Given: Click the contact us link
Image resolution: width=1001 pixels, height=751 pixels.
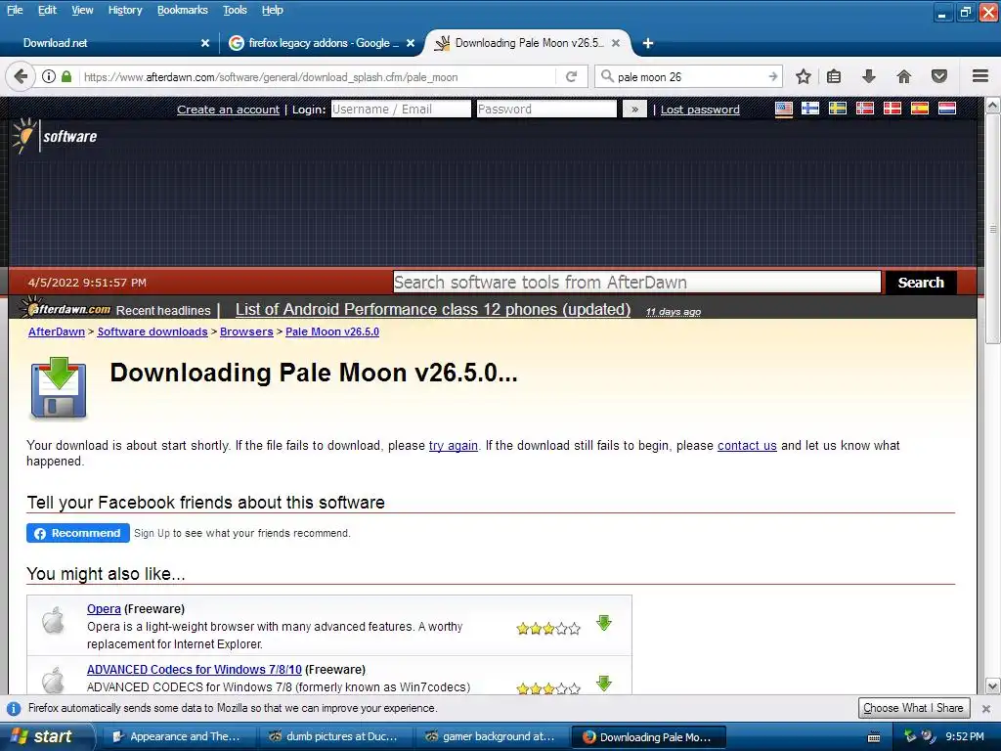Looking at the screenshot, I should tap(747, 445).
